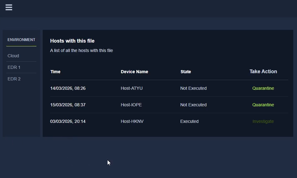Investigate the file on Host-HKNV
The width and height of the screenshot is (297, 178).
tap(263, 121)
